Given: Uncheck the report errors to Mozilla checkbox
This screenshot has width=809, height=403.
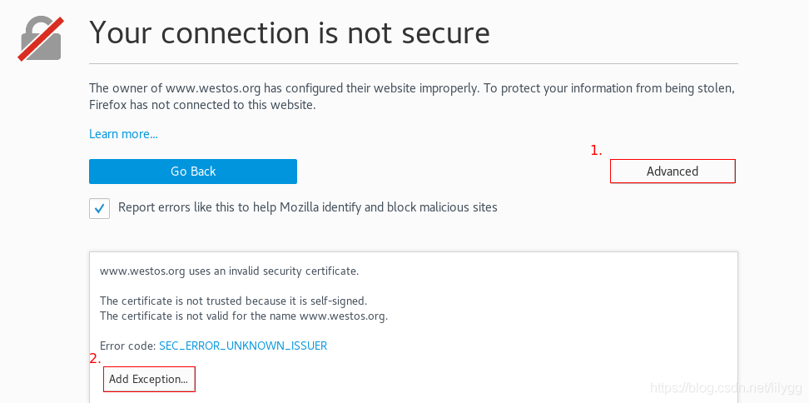Looking at the screenshot, I should (100, 208).
